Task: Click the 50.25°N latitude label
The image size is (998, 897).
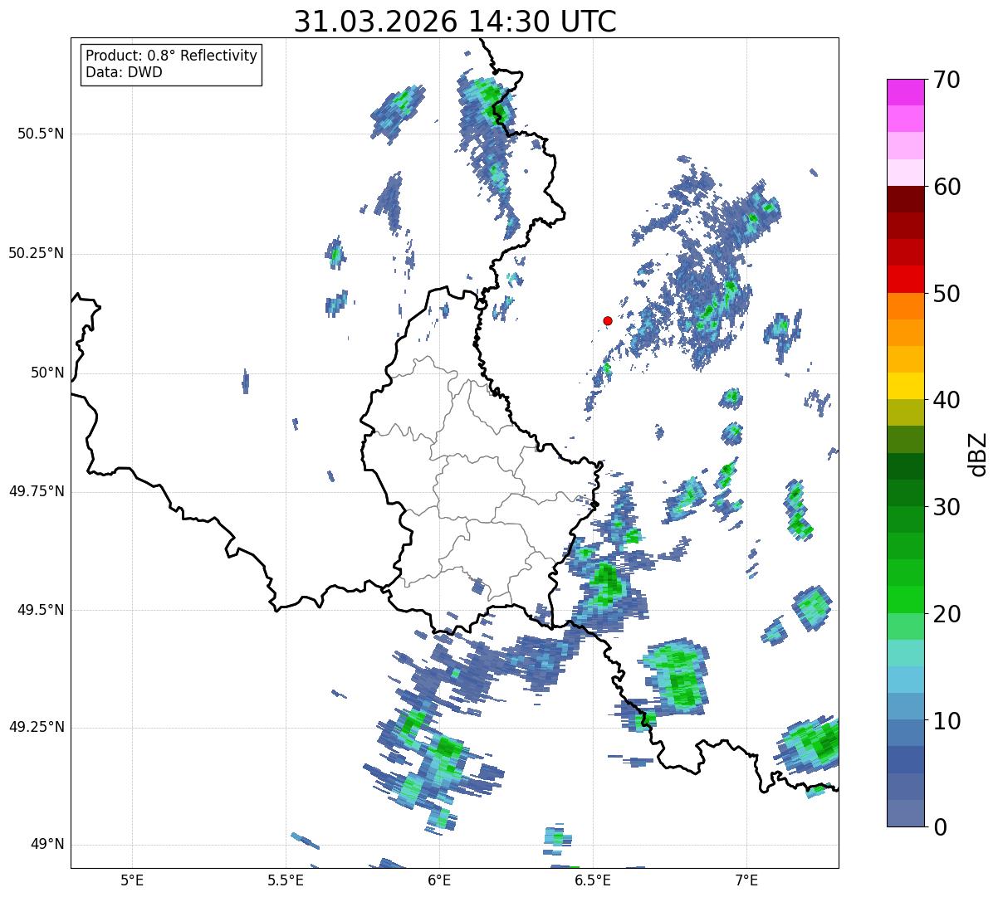Action: click(x=37, y=253)
